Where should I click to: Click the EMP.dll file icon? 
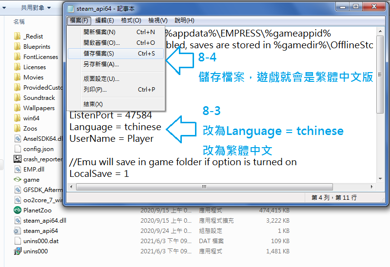(x=18, y=169)
